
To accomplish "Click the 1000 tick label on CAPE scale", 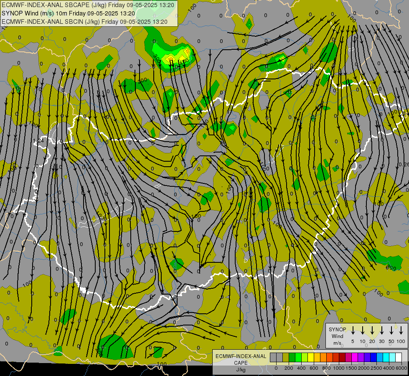I will pyautogui.click(x=339, y=368).
